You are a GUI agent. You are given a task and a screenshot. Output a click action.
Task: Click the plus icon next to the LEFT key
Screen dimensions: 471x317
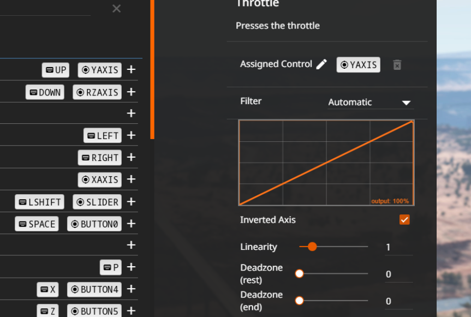coord(131,135)
